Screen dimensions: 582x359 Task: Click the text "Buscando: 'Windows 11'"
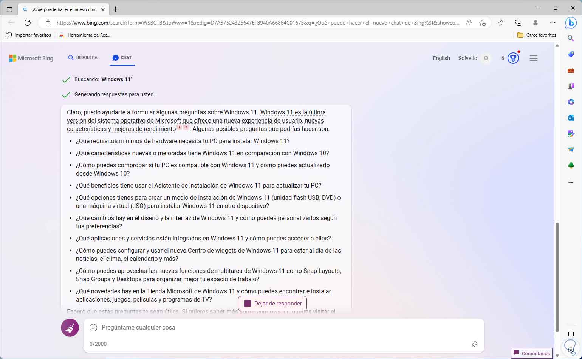(x=103, y=79)
